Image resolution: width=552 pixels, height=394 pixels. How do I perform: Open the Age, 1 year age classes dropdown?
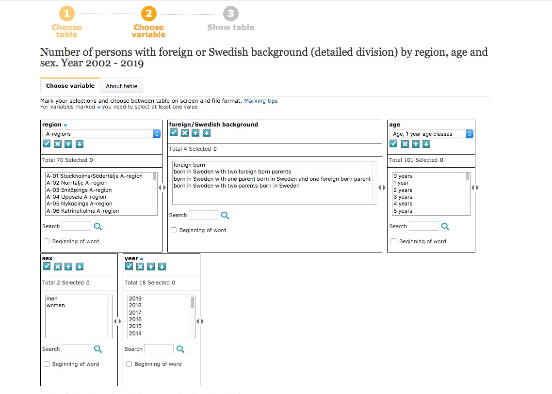click(x=431, y=134)
